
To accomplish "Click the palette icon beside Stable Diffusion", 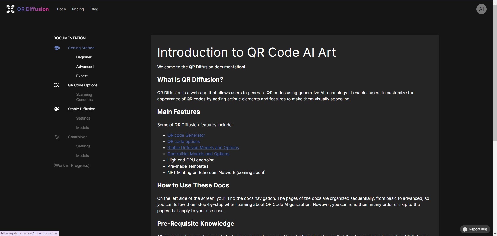I will click(x=57, y=109).
